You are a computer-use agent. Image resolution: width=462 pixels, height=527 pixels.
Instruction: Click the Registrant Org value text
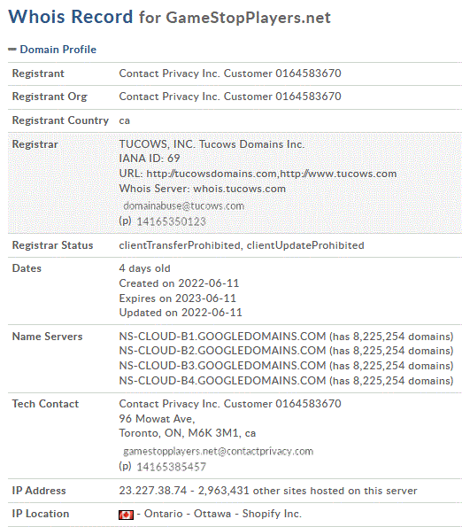point(230,97)
